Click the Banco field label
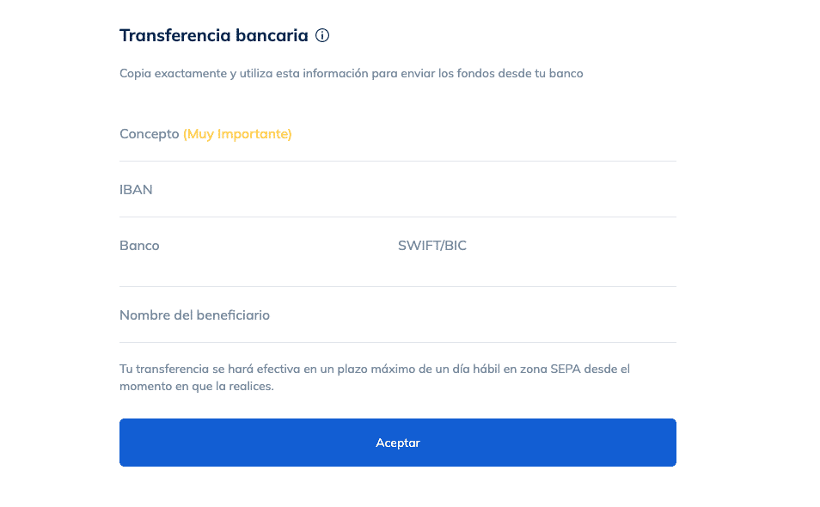Viewport: 820px width, 507px height. 139,246
